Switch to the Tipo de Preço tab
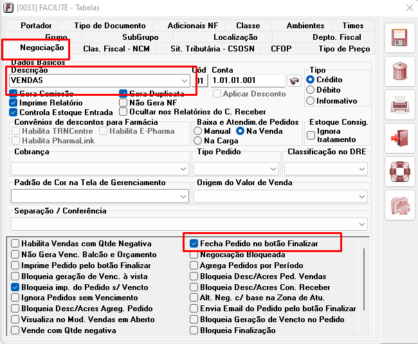The height and width of the screenshot is (344, 418). pyautogui.click(x=344, y=49)
